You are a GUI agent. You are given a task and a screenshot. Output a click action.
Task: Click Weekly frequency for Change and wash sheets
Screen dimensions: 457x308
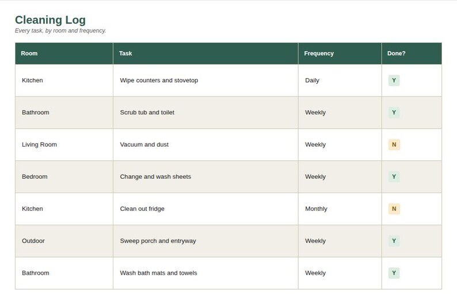(x=340, y=177)
